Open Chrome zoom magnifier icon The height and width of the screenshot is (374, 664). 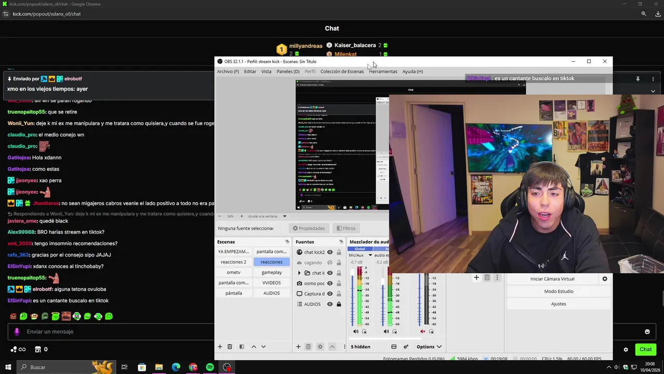pos(644,14)
